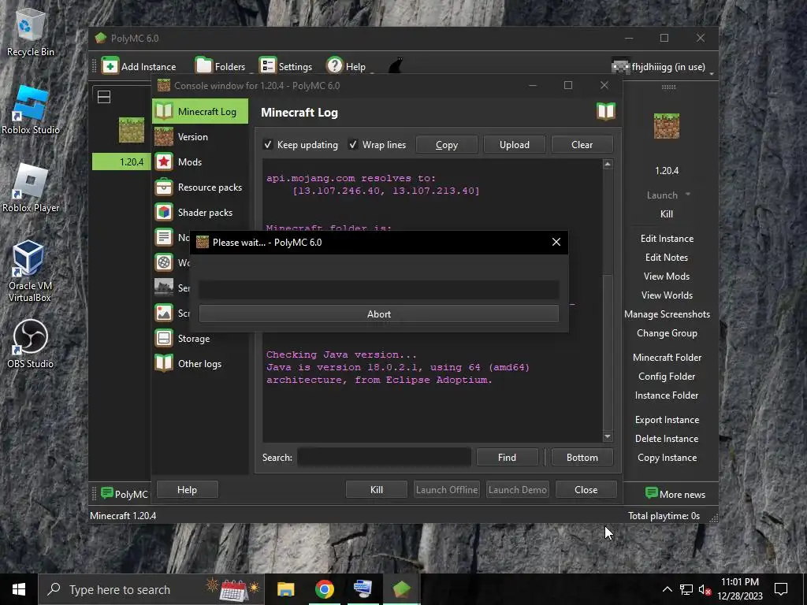Click Copy Instance
Image resolution: width=807 pixels, height=605 pixels.
click(x=667, y=458)
